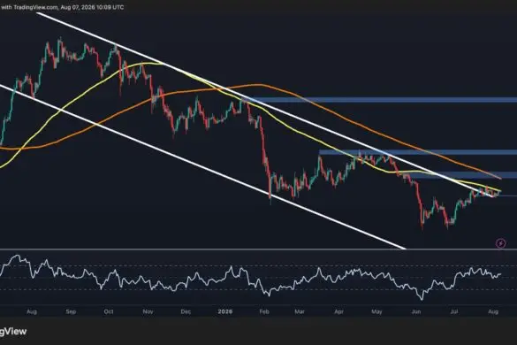517x345 pixels.
Task: Select the upper white channel trendline
Action: (x=263, y=105)
